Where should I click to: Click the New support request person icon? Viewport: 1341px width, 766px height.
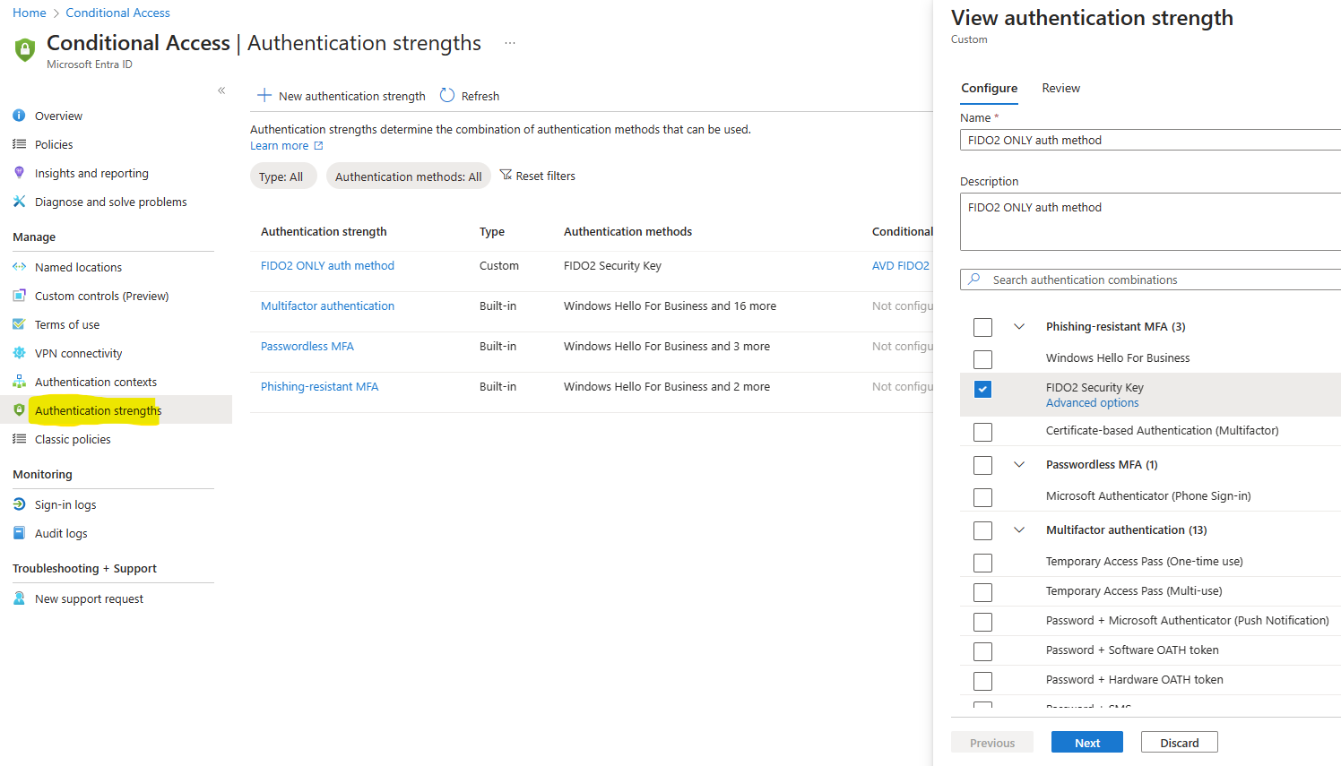(19, 598)
